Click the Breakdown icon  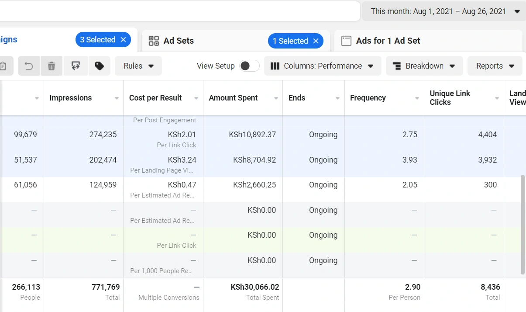[397, 66]
